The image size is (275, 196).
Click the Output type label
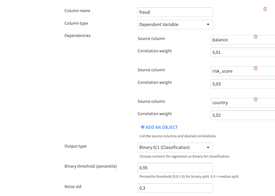point(75,146)
